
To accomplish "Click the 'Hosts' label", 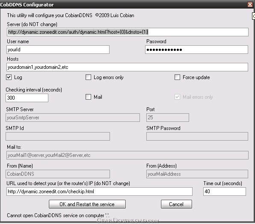I will click(x=13, y=59).
